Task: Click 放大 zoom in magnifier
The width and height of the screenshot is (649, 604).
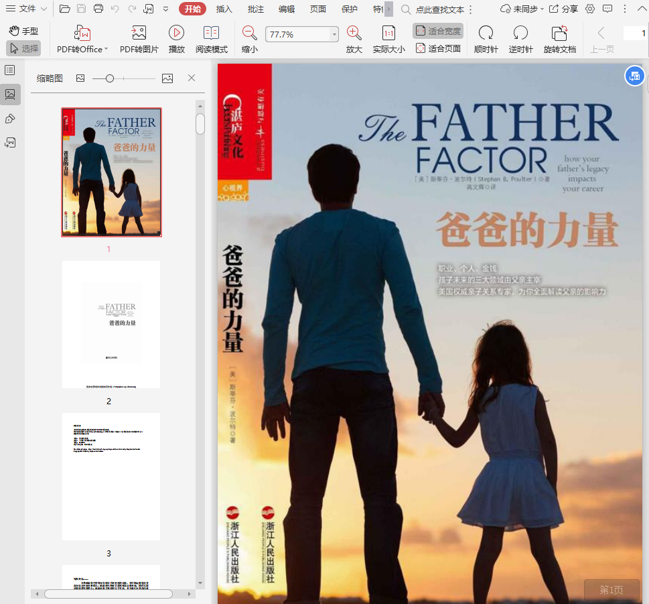Action: pos(354,40)
